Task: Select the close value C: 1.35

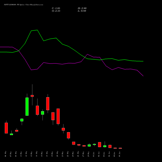Action: (x=56, y=8)
